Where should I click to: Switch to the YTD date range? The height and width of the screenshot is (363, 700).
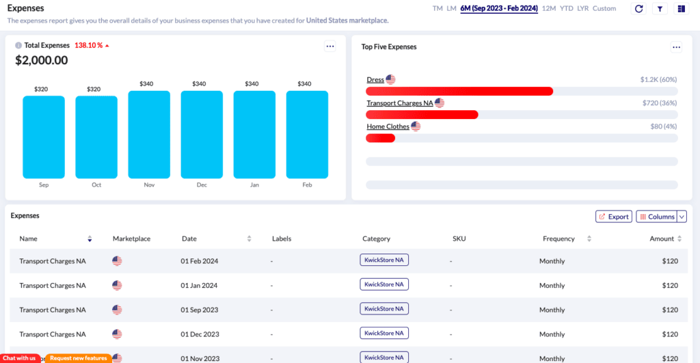567,8
